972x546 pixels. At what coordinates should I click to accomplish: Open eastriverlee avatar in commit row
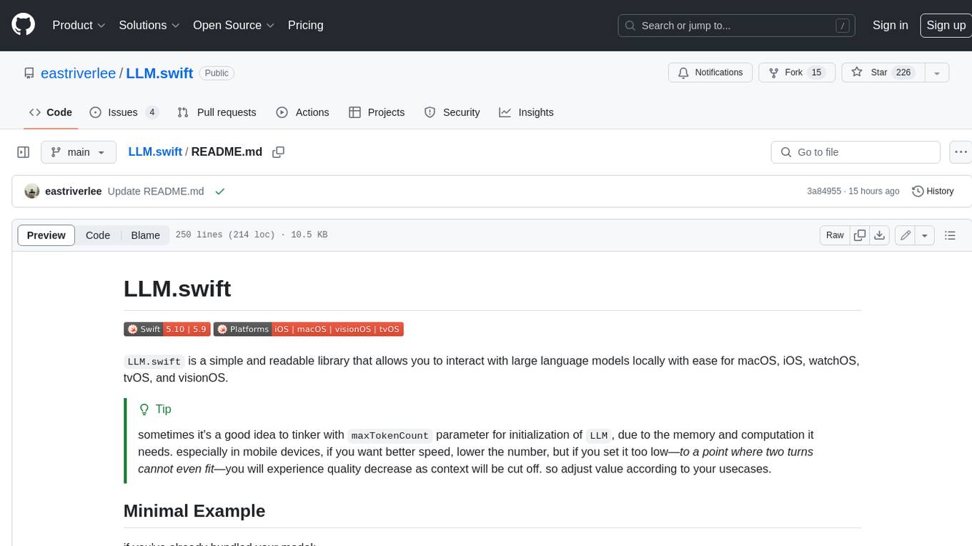pos(32,192)
